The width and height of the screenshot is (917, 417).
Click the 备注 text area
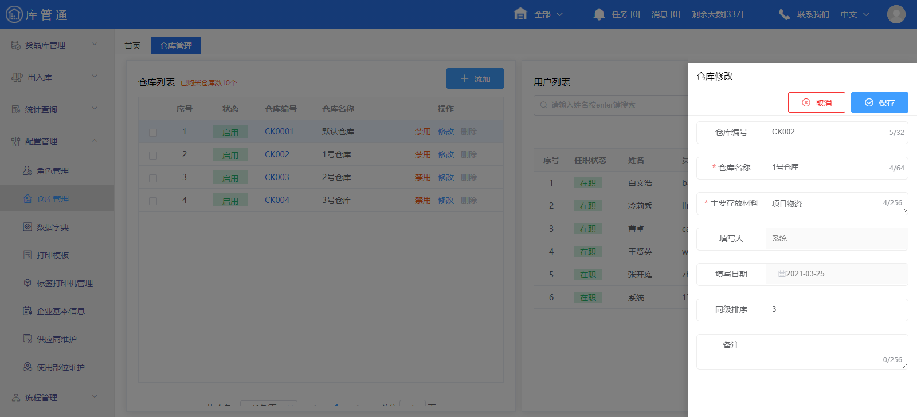tap(837, 351)
